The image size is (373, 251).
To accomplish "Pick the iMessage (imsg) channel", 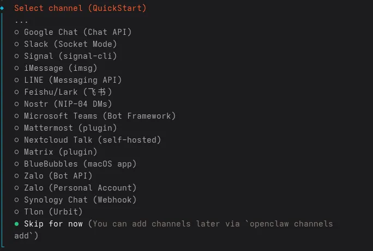I will tap(60, 68).
